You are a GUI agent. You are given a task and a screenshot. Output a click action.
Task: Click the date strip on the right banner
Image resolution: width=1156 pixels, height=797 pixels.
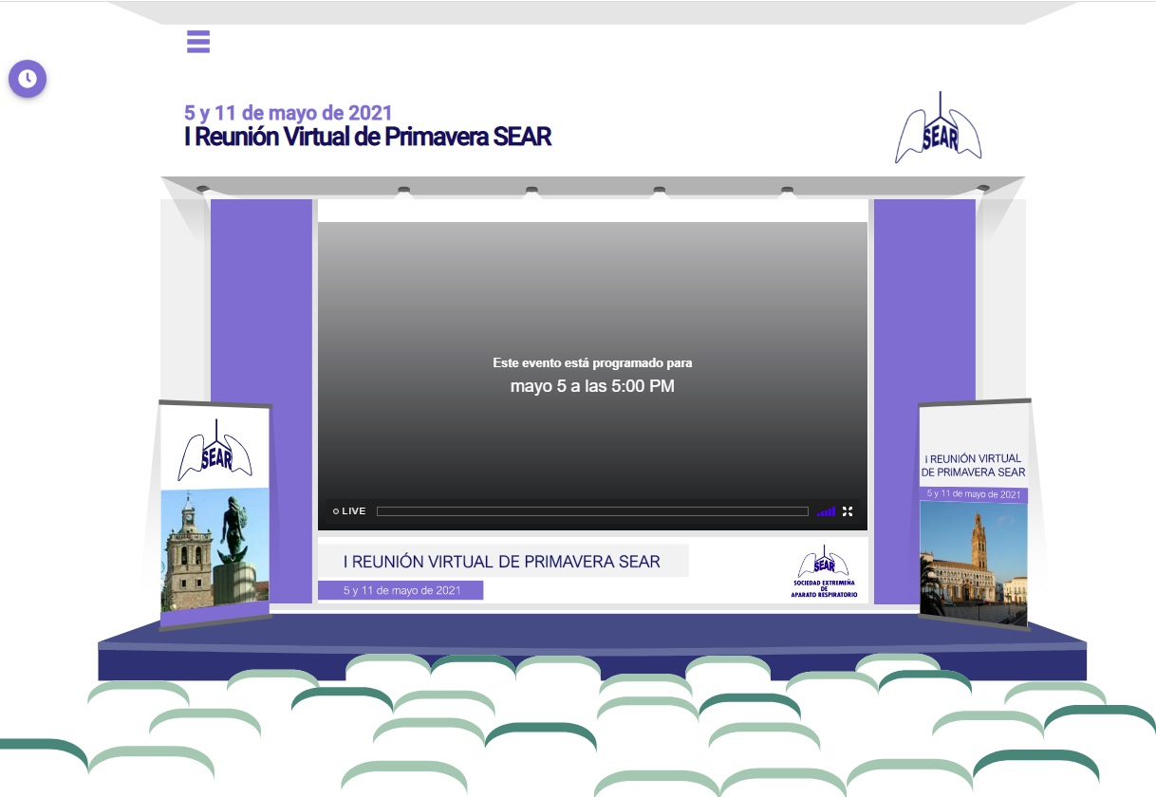[x=973, y=494]
